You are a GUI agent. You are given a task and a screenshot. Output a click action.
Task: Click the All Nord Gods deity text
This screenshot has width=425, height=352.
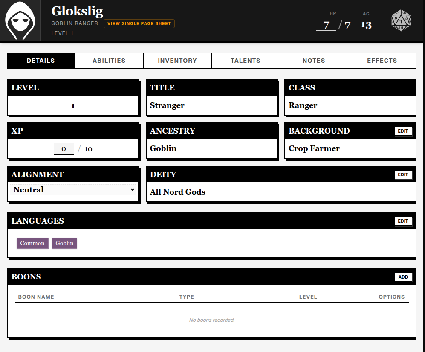point(178,192)
